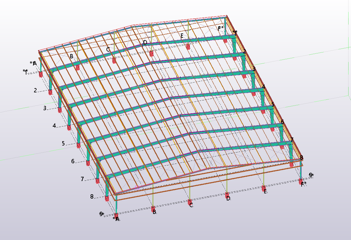This screenshot has height=240, width=351.
Task: Select the corner footing at front grid *A
Action: tap(116, 215)
